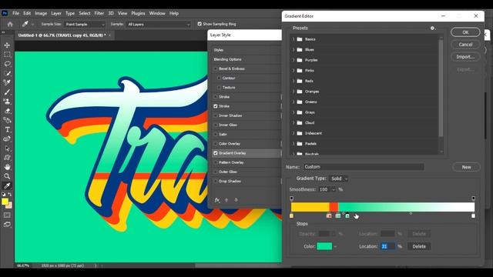Click the fx icon in Layer Style
The height and width of the screenshot is (277, 493).
coord(217,200)
